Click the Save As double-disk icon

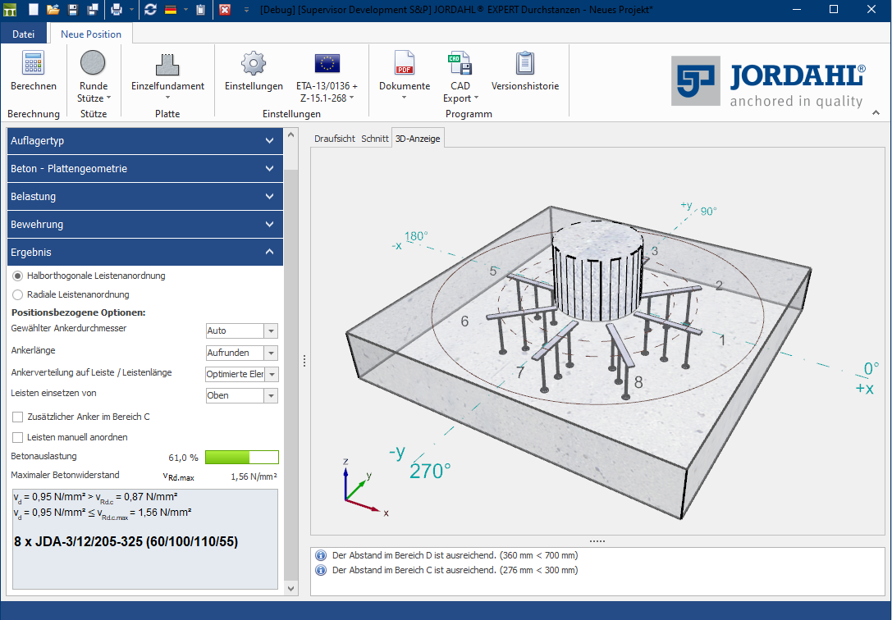coord(93,9)
